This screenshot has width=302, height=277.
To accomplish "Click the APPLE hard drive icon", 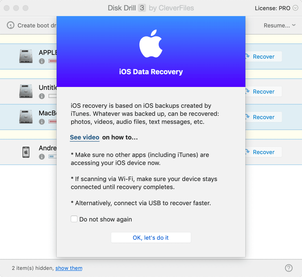I will coord(26,56).
